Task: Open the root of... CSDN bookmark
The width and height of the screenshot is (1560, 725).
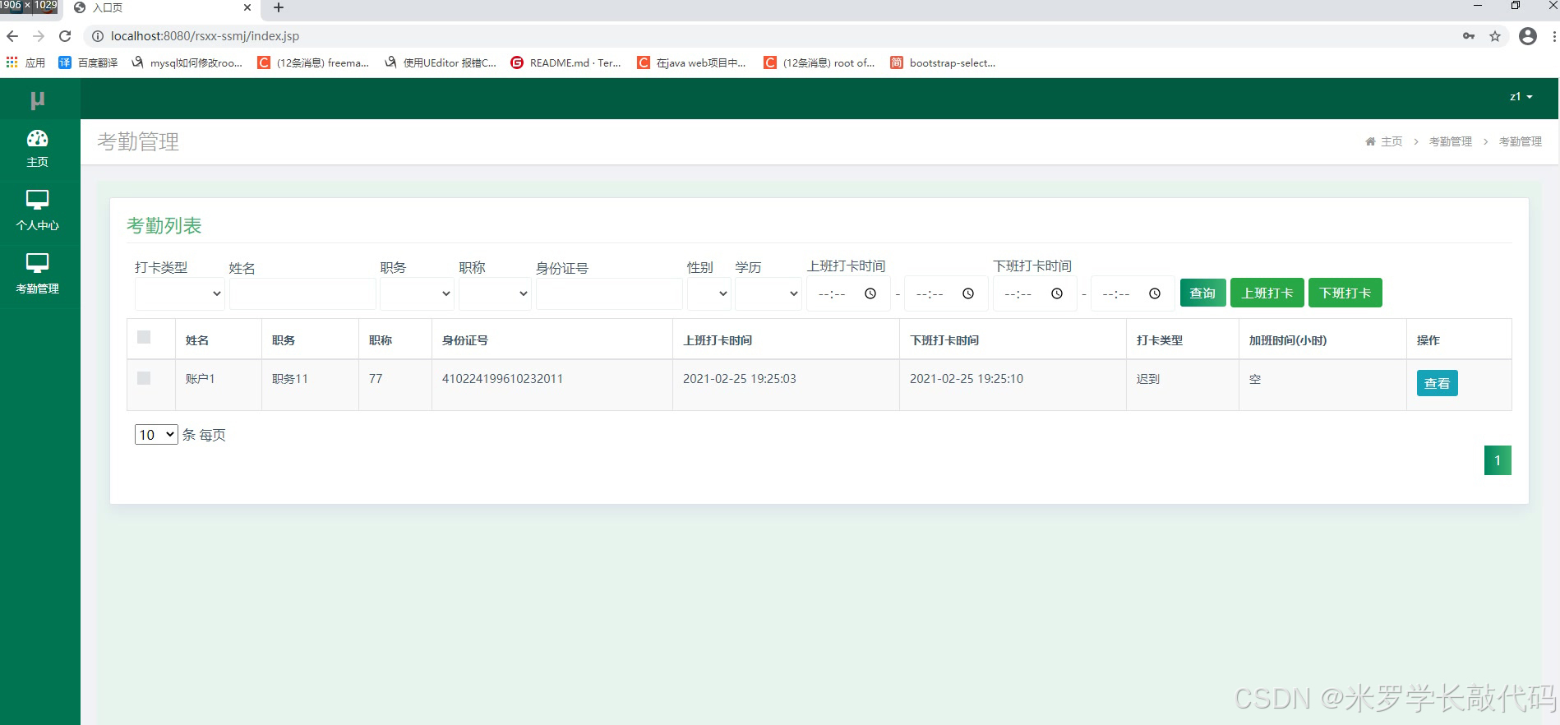Action: 819,62
